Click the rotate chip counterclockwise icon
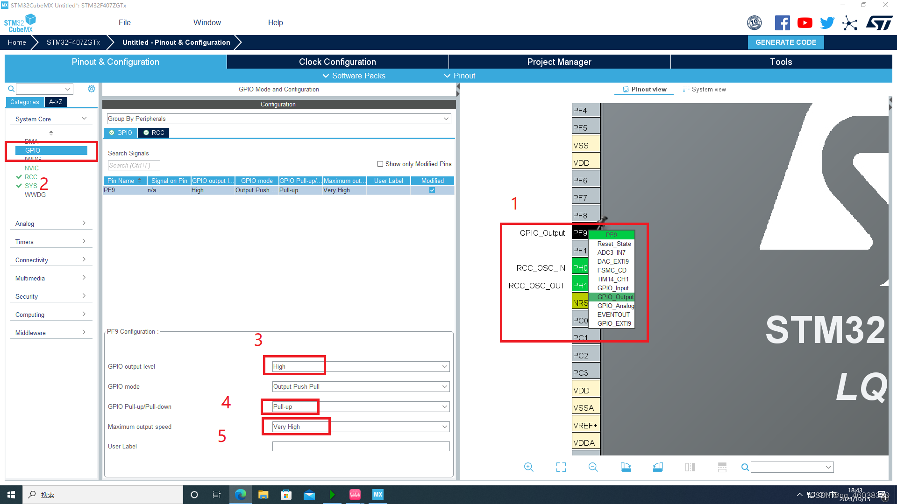This screenshot has width=897, height=504. [658, 467]
